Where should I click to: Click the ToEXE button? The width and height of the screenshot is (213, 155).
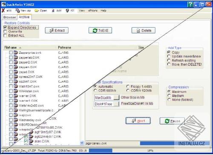pos(100,30)
